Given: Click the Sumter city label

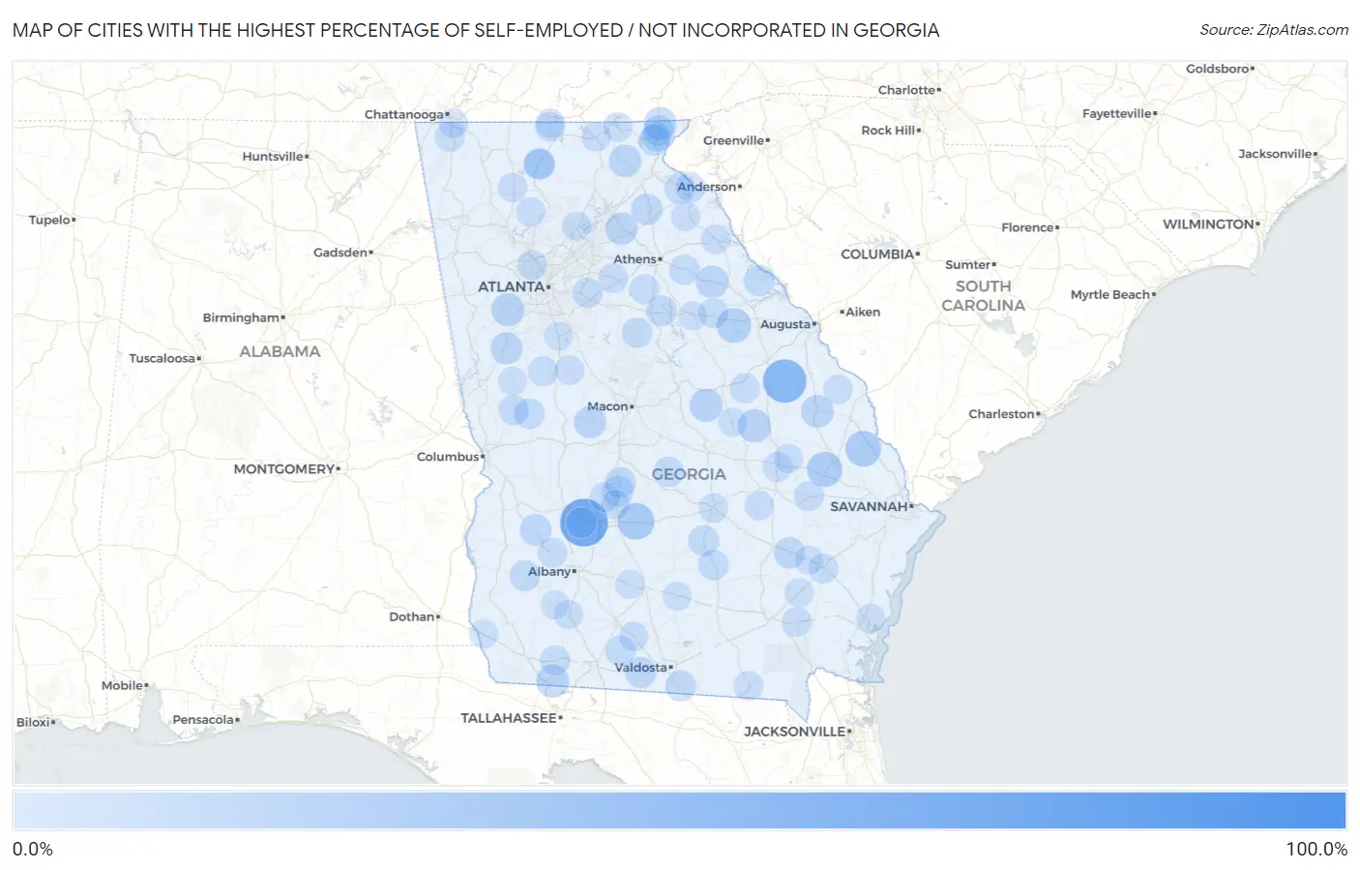Looking at the screenshot, I should coord(968,264).
